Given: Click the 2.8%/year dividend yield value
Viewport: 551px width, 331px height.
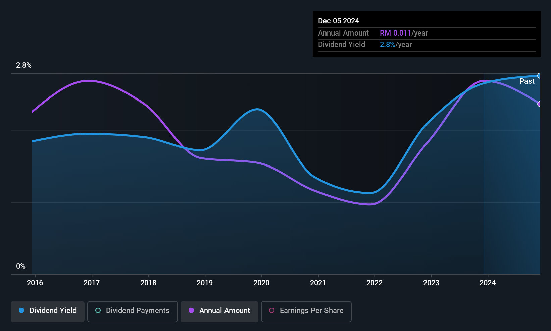Looking at the screenshot, I should [396, 45].
